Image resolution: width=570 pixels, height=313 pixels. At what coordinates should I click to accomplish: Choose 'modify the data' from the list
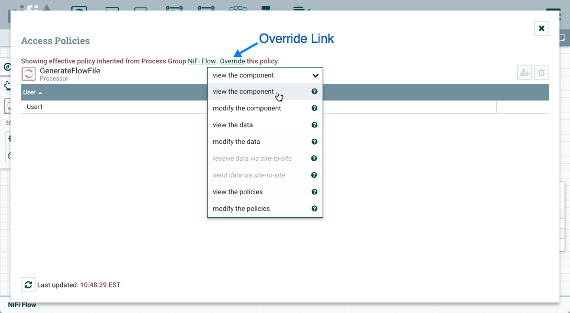236,142
